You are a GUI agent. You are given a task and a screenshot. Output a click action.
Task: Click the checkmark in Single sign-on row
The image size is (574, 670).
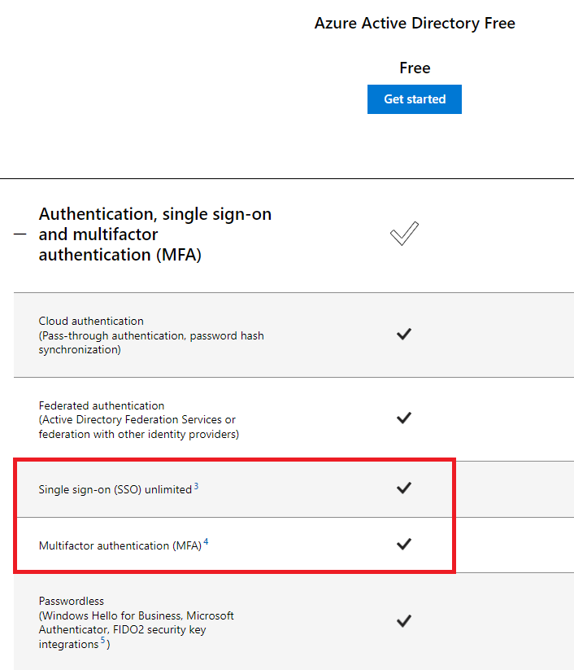[x=404, y=488]
